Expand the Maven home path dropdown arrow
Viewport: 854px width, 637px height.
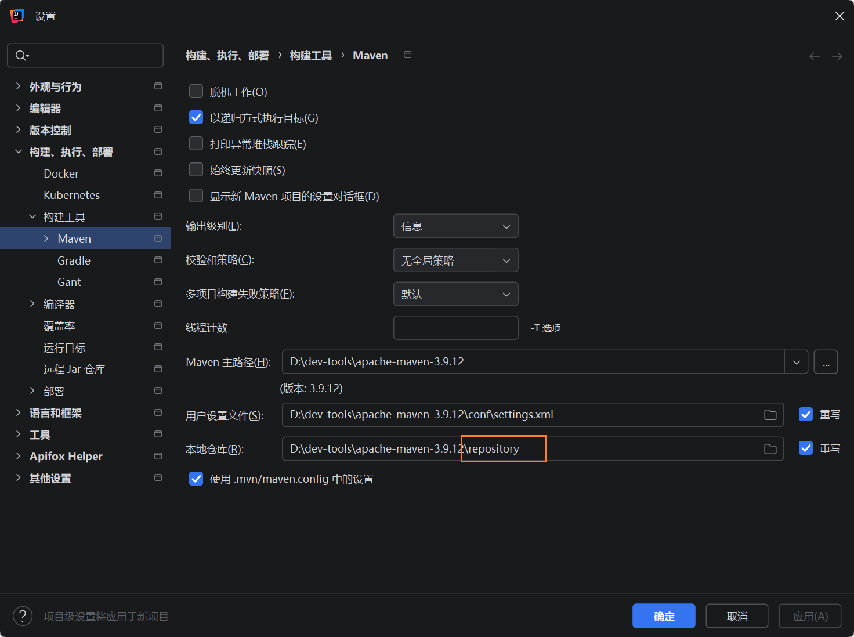796,362
